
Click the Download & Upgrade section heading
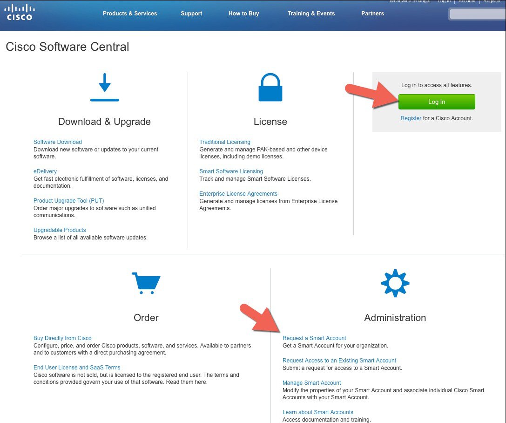(x=105, y=122)
